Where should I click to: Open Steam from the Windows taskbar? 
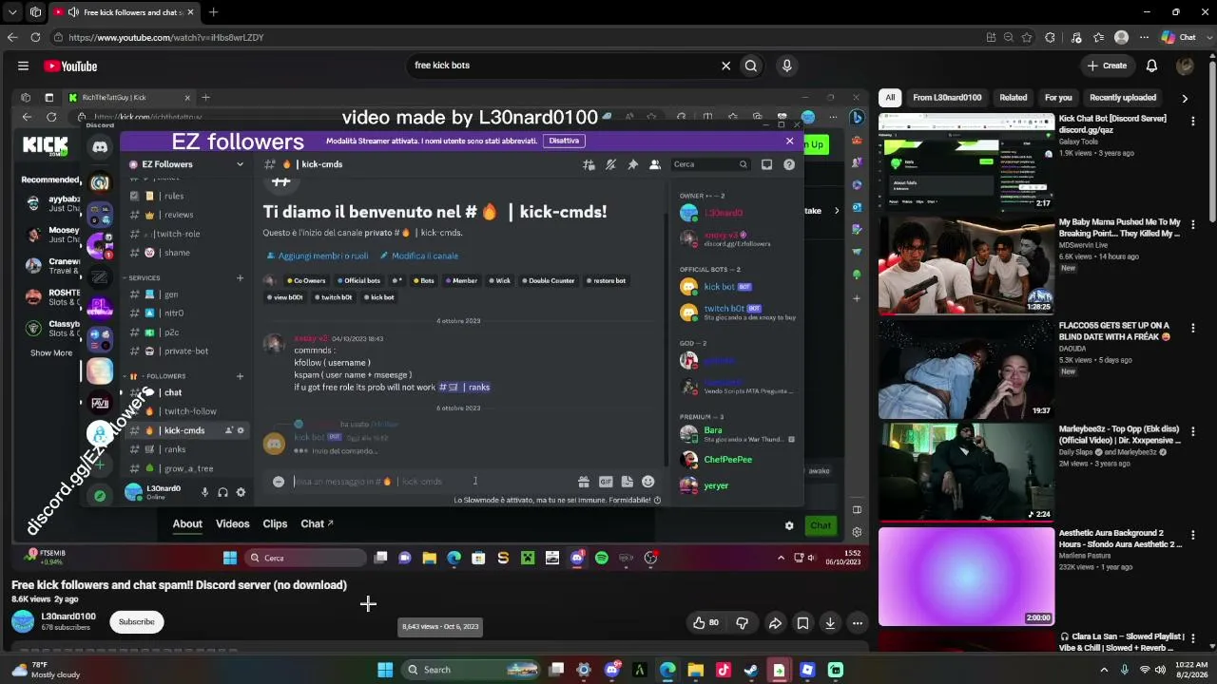coord(751,670)
